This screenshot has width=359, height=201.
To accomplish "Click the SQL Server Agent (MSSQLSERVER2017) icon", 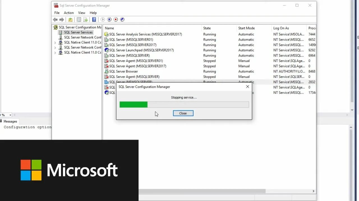I will point(107,66).
